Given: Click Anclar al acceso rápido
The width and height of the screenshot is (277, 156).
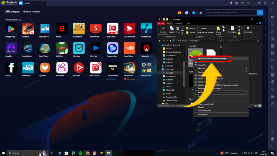Looking at the screenshot, I should click(x=163, y=31).
